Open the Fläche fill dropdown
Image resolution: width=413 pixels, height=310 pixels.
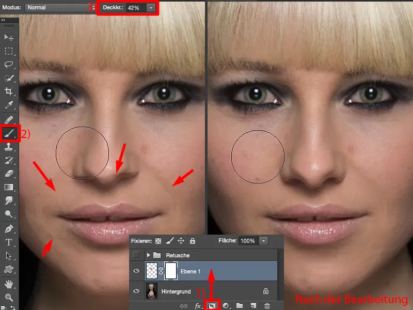263,241
